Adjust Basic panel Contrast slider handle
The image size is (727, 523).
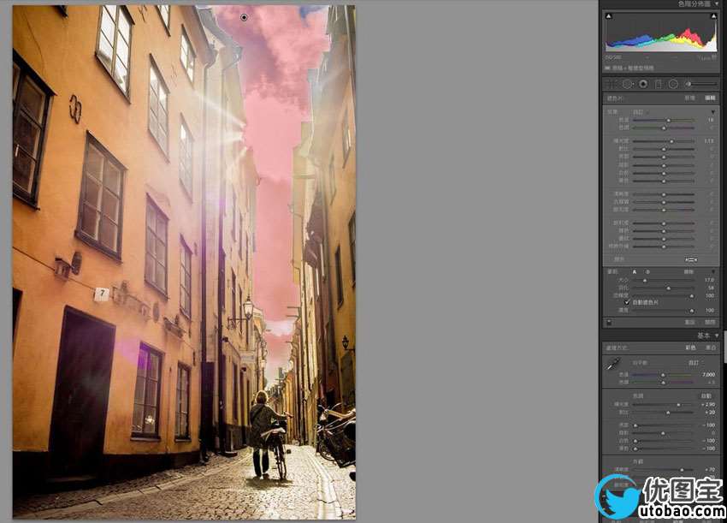point(668,413)
